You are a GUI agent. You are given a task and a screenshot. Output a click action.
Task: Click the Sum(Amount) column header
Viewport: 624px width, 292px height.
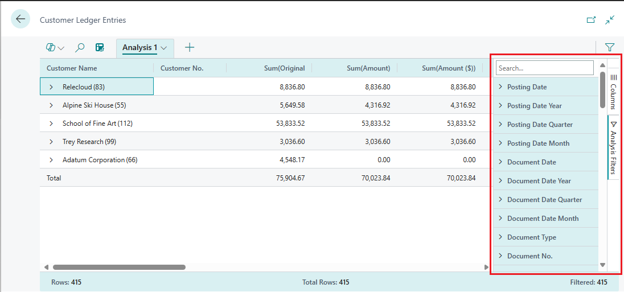[368, 68]
